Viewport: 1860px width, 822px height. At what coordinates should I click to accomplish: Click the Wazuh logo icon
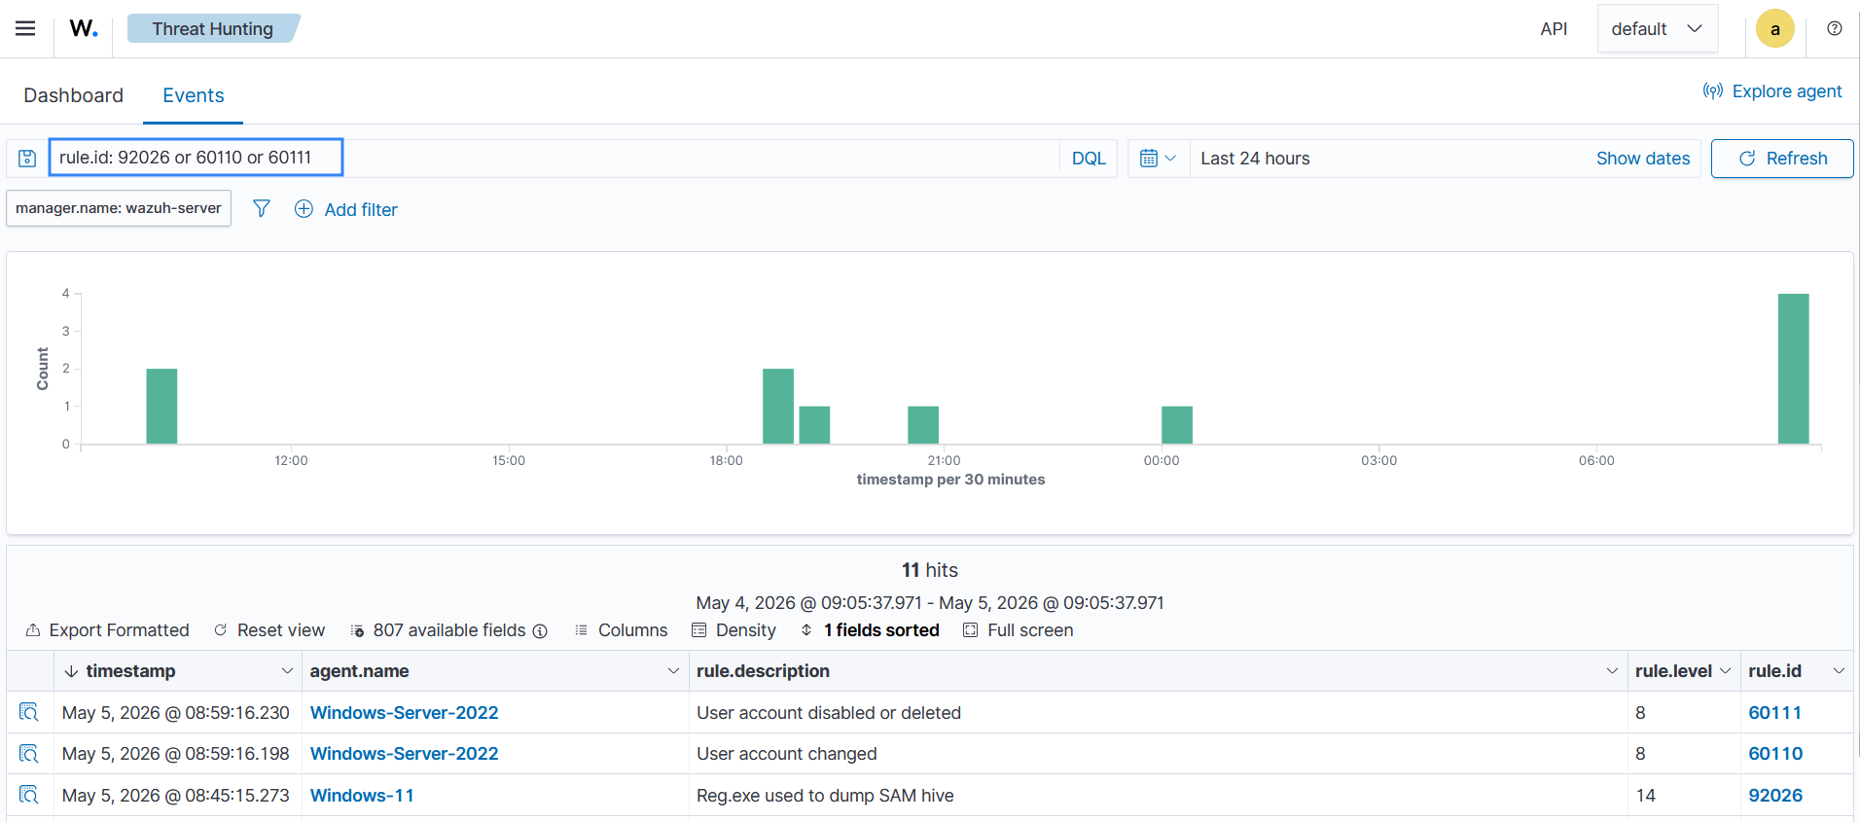84,28
